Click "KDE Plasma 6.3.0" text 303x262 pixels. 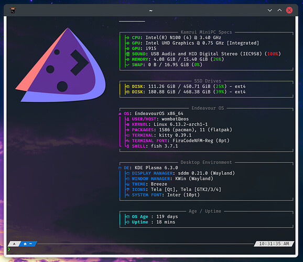click(x=156, y=168)
